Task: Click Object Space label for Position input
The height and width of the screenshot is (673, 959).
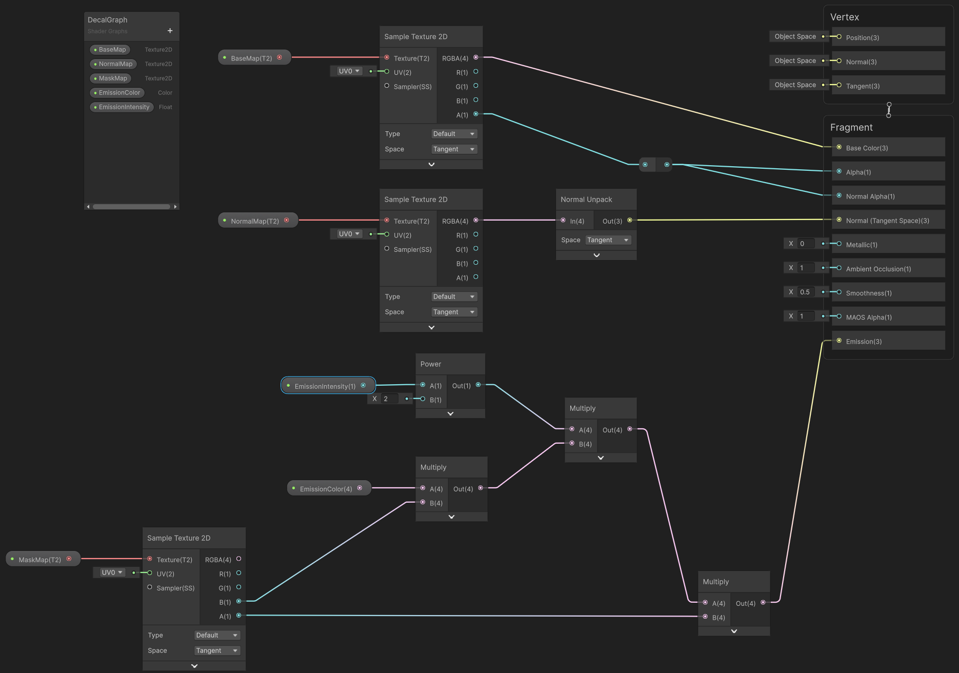Action: coord(795,36)
